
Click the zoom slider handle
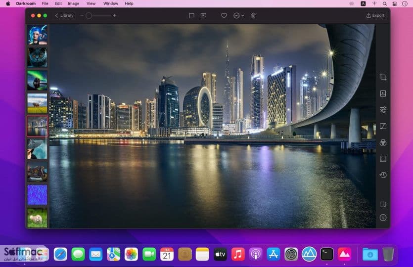(89, 15)
